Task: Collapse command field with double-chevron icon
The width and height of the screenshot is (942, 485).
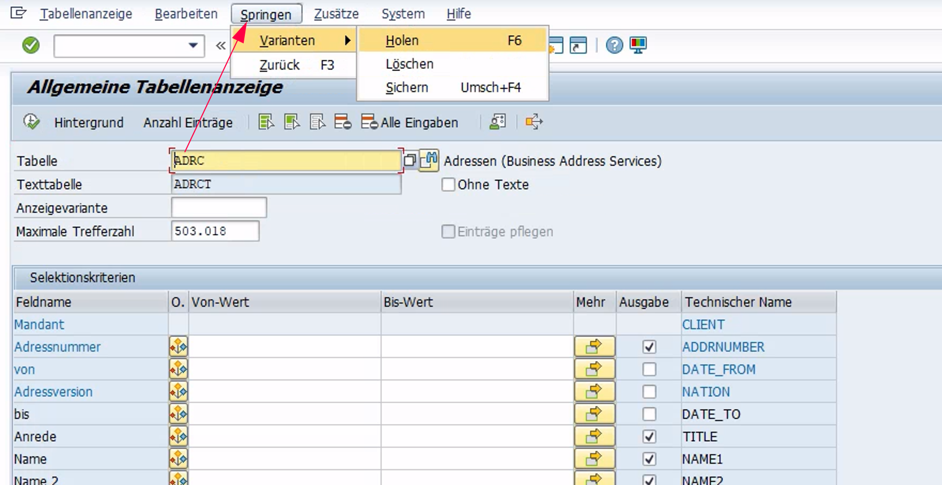Action: pos(221,46)
